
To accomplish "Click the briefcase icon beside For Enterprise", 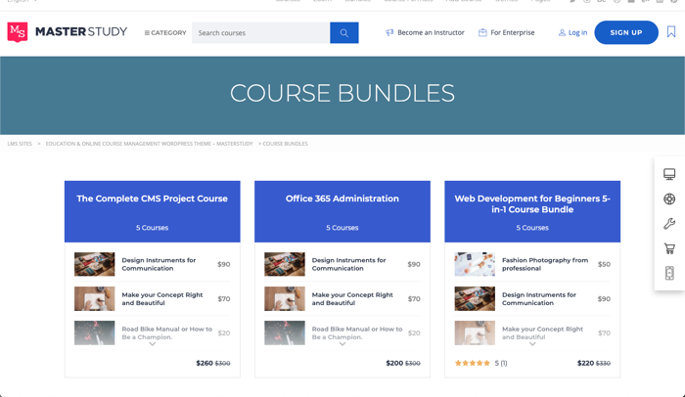I will pyautogui.click(x=482, y=32).
